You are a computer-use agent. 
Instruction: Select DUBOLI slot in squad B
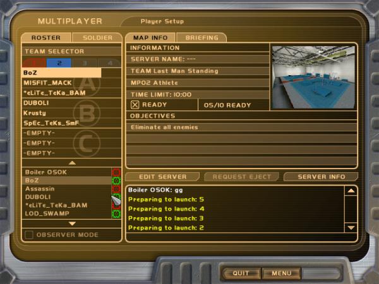pyautogui.click(x=71, y=103)
